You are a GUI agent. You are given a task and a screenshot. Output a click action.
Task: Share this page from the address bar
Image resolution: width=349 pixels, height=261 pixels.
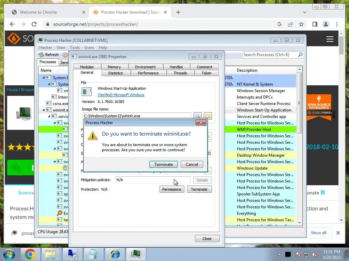[290, 24]
